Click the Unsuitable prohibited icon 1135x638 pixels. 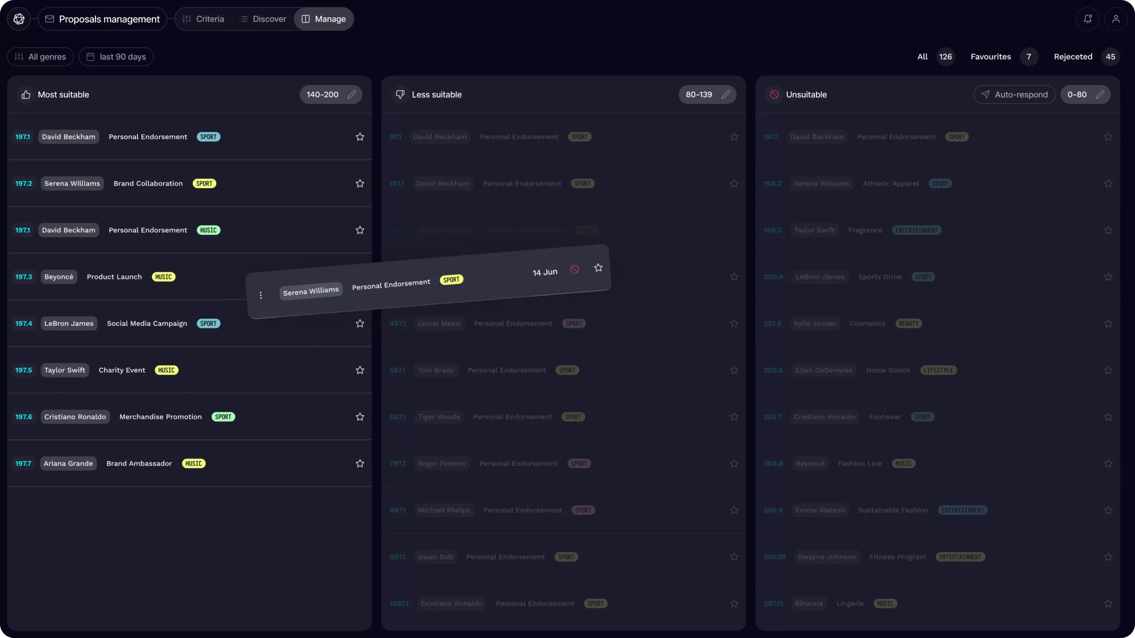click(774, 94)
